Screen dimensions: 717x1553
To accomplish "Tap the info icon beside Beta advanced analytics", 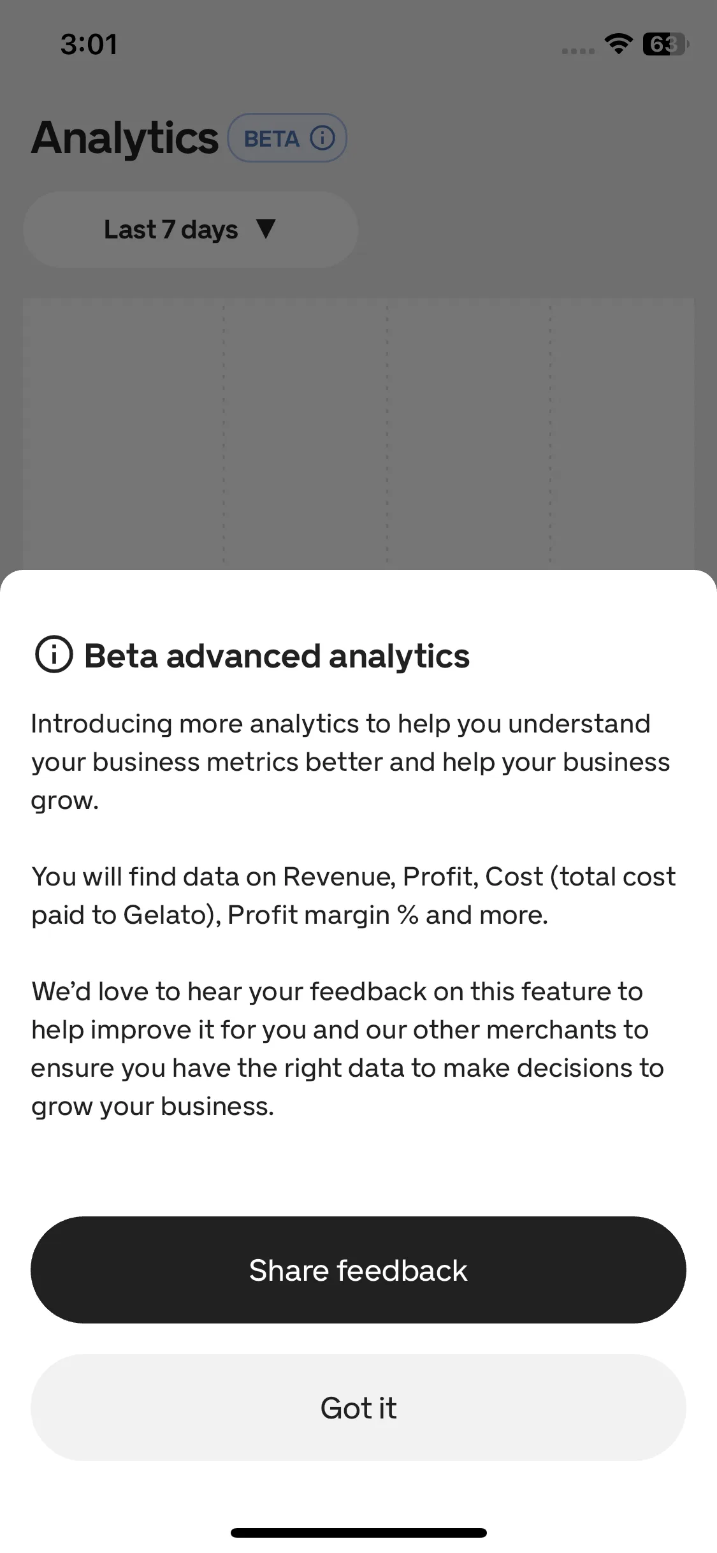I will click(54, 655).
